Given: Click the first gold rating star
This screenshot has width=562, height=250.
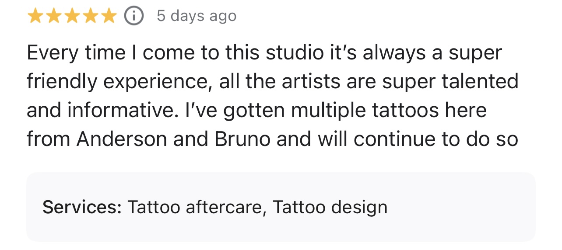Looking at the screenshot, I should click(35, 16).
